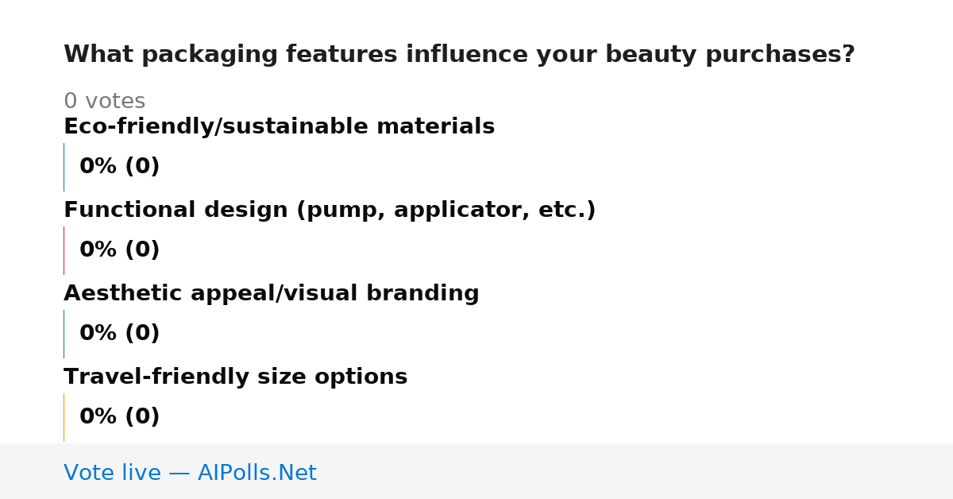Pick the Travel-friendly size options choice
The height and width of the screenshot is (499, 953).
235,377
